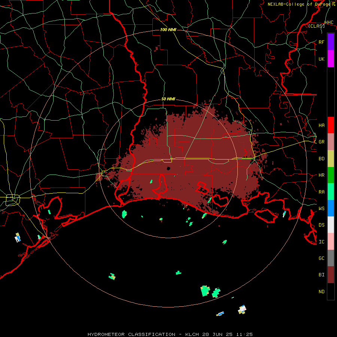The height and width of the screenshot is (337, 337).
Task: Click the 50 NMI range ring label
Action: [168, 99]
